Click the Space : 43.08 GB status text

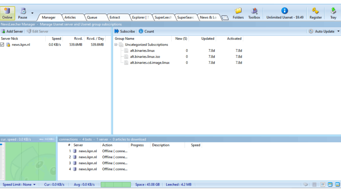click(147, 185)
